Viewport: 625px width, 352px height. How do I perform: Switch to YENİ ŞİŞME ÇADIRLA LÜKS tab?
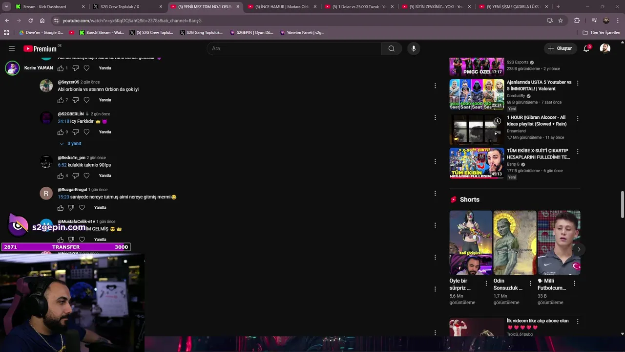513,7
